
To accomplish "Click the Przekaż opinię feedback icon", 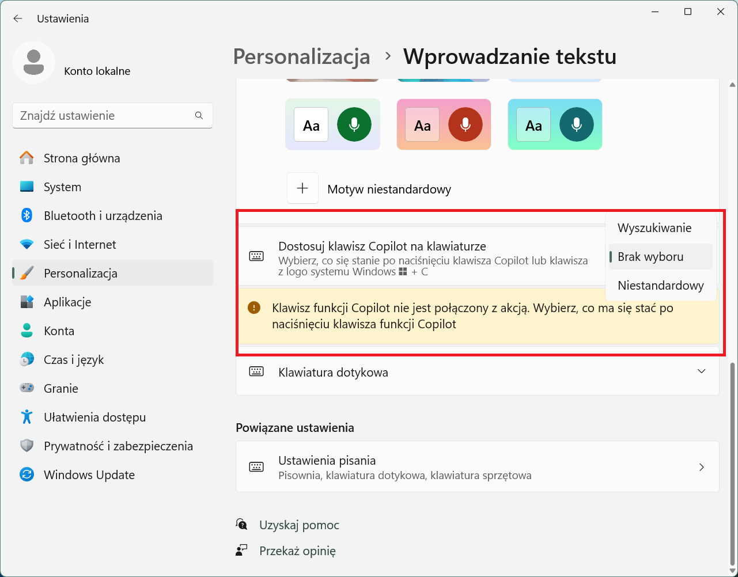I will coord(242,551).
